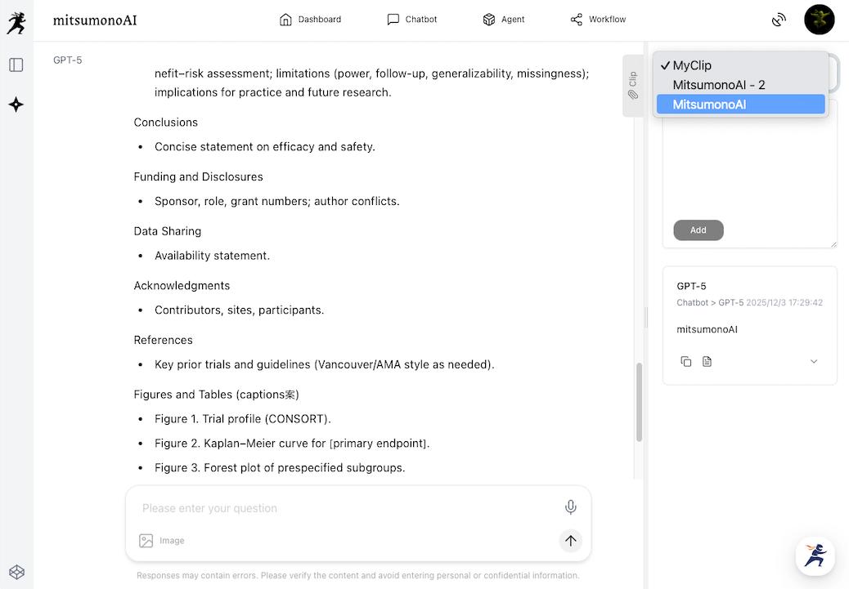
Task: Click the sparkle star sidebar icon
Action: click(x=16, y=105)
